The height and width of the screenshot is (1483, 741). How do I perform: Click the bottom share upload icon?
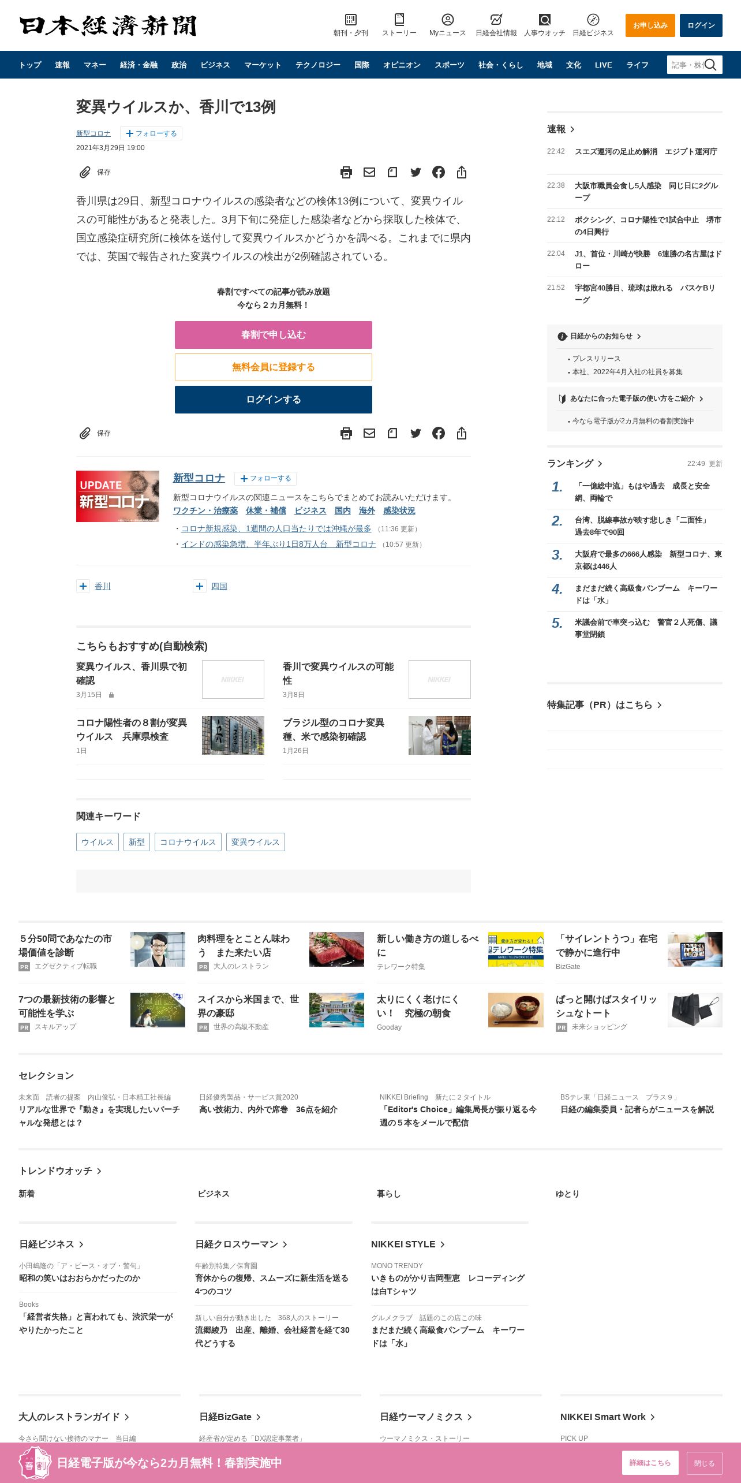pyautogui.click(x=462, y=433)
